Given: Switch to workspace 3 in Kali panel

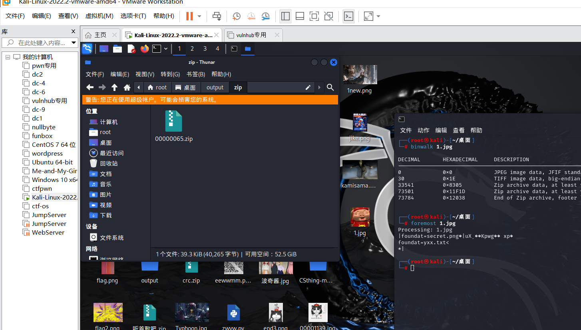Looking at the screenshot, I should point(205,49).
